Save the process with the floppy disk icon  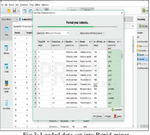click(x=14, y=11)
